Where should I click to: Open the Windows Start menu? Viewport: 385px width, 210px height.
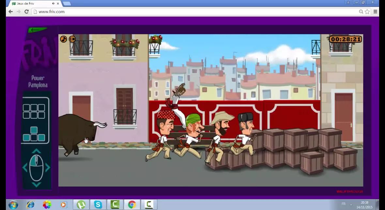(x=13, y=204)
